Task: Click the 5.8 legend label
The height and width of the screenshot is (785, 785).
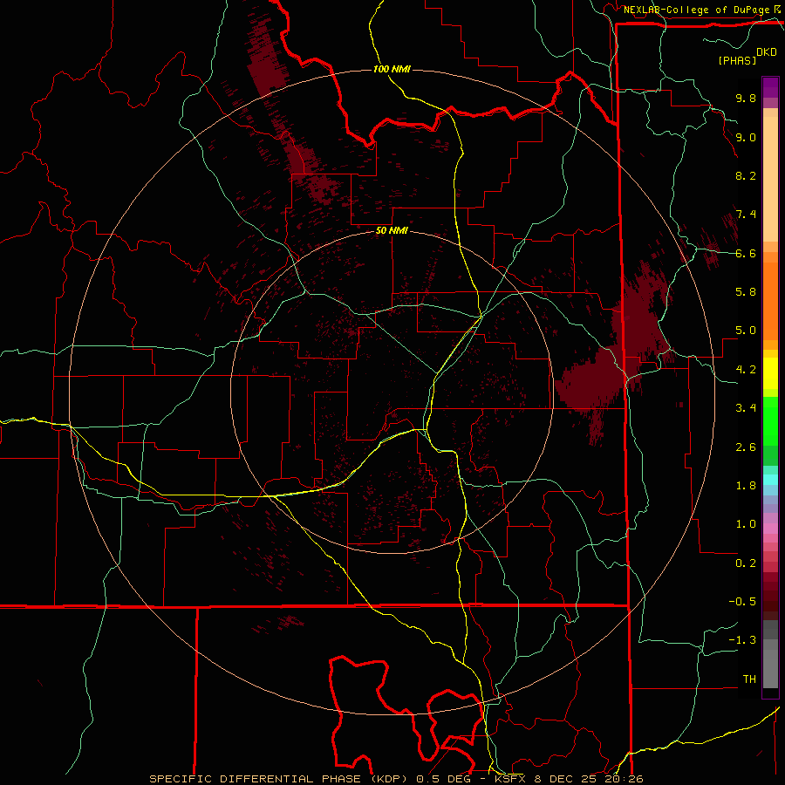Action: click(746, 291)
